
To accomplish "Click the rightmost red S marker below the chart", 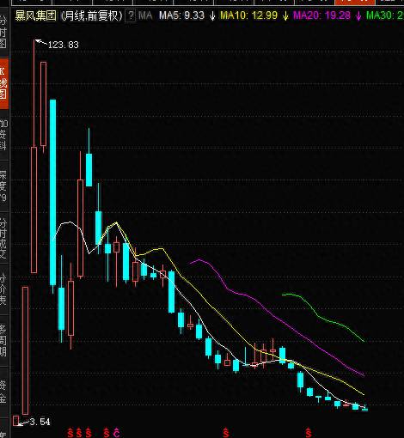I will (309, 433).
